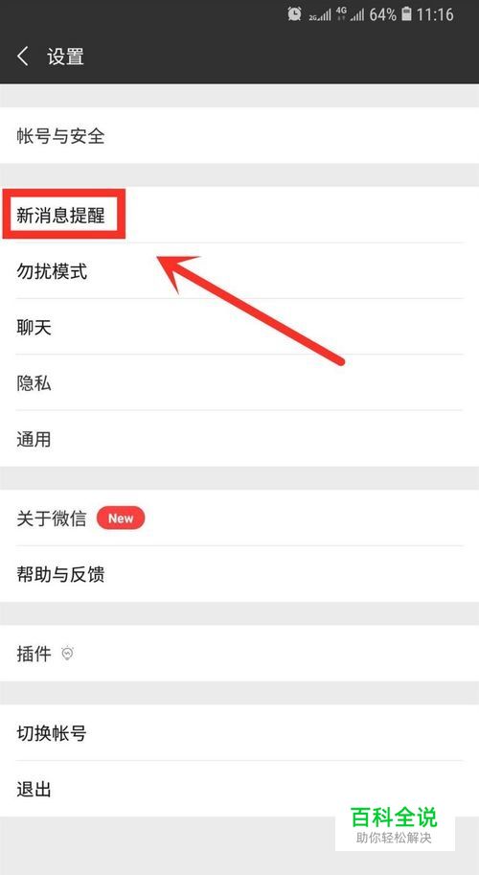Open 聊天 settings
Viewport: 479px width, 875px height.
click(239, 327)
